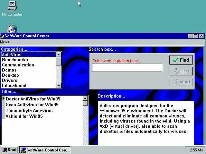The height and width of the screenshot is (154, 206).
Task: Click the Abort button
Action: [181, 82]
